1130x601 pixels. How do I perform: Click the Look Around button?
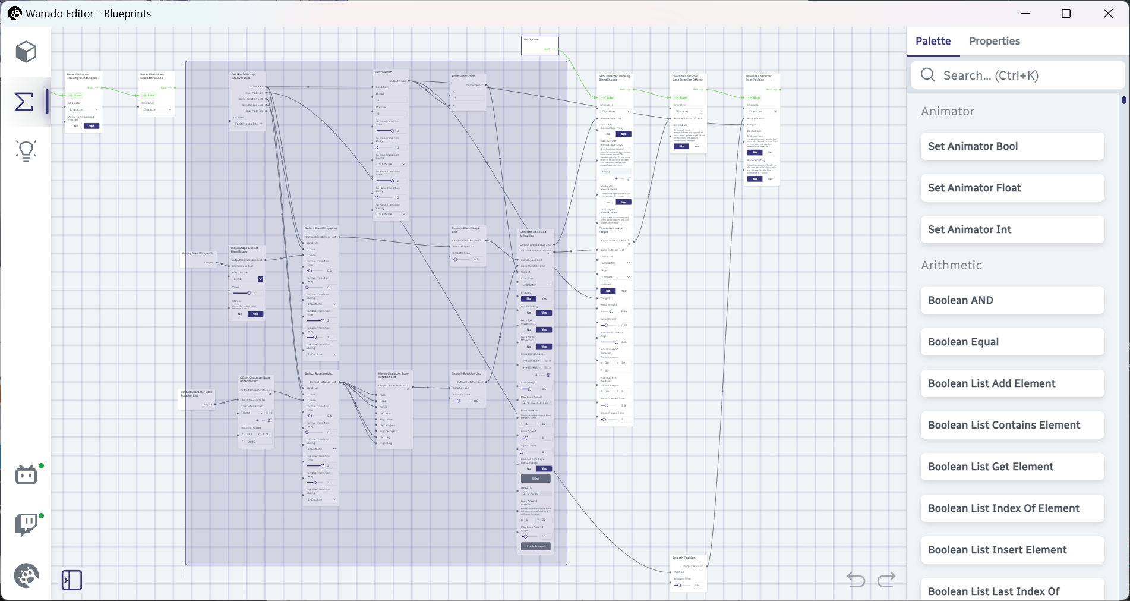[536, 546]
